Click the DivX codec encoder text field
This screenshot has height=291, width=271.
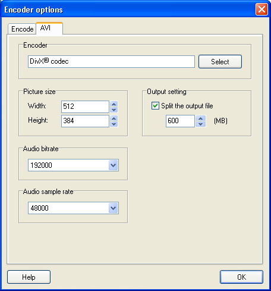[111, 61]
